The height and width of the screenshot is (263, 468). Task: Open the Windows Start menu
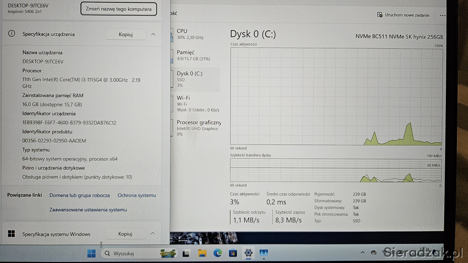coord(91,253)
